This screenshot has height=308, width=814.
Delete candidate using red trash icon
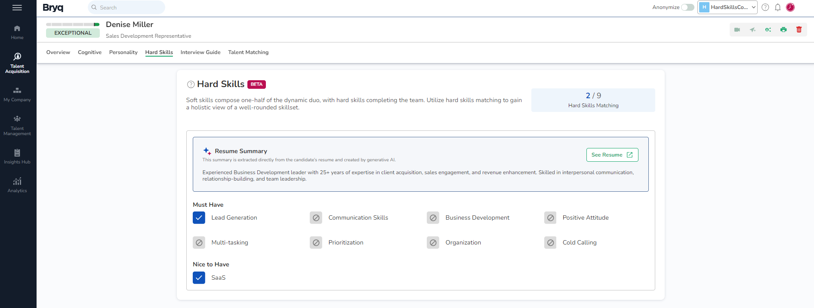click(799, 30)
